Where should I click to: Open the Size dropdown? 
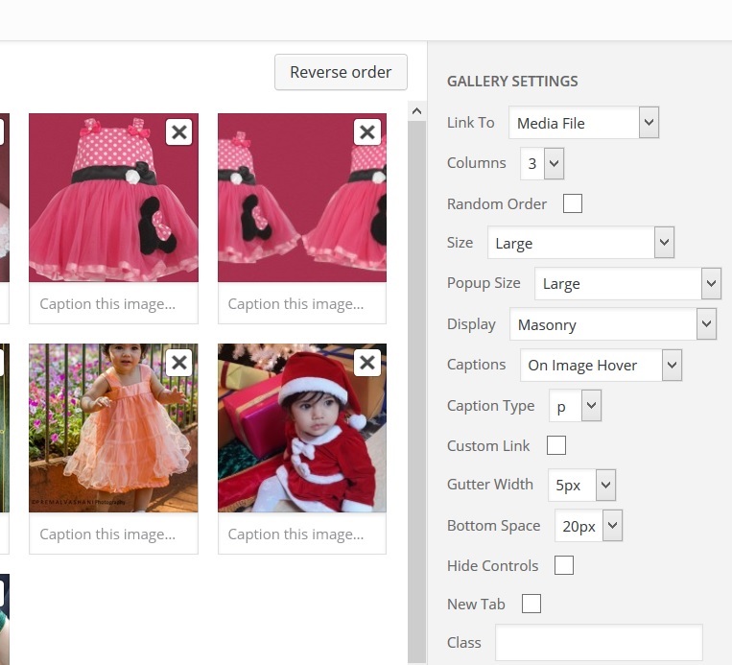click(581, 243)
